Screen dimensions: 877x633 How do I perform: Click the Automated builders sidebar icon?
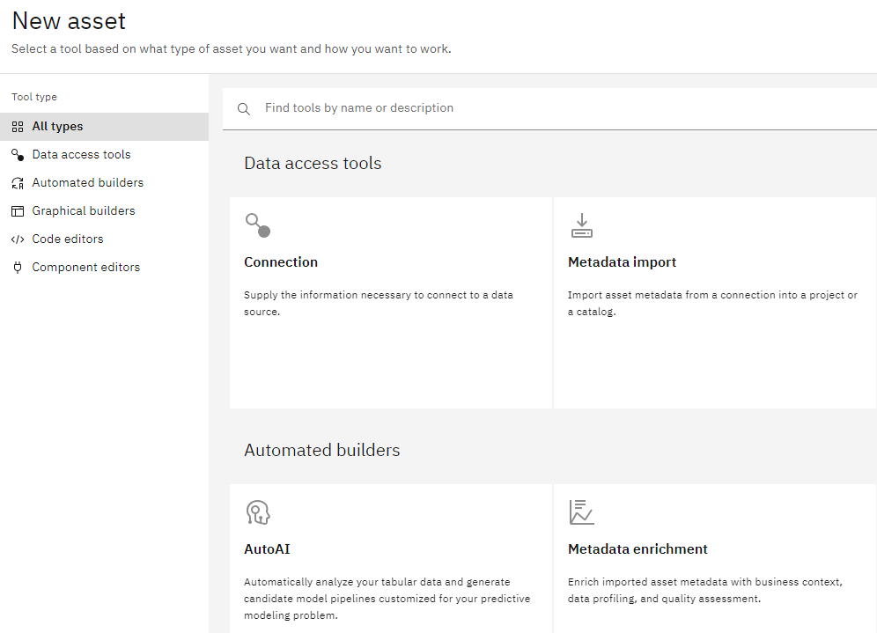pos(17,183)
